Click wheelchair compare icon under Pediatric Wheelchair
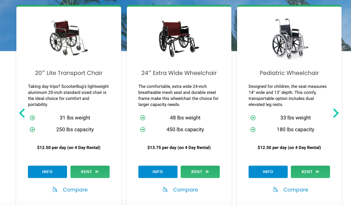This screenshot has height=205, width=351. (275, 189)
